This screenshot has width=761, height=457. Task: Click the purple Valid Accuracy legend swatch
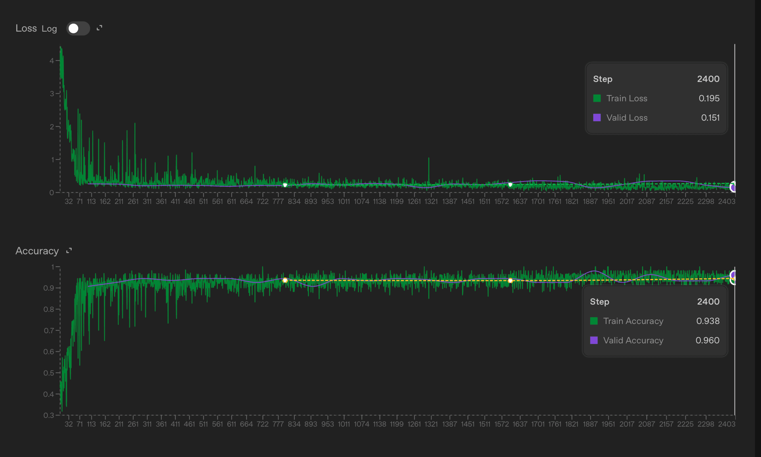coord(594,340)
